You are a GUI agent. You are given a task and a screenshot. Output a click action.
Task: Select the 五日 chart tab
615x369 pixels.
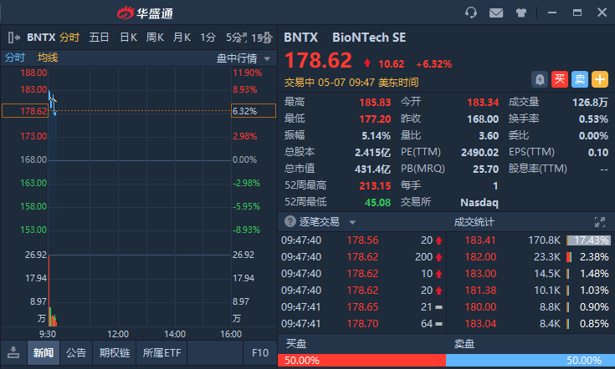point(99,37)
